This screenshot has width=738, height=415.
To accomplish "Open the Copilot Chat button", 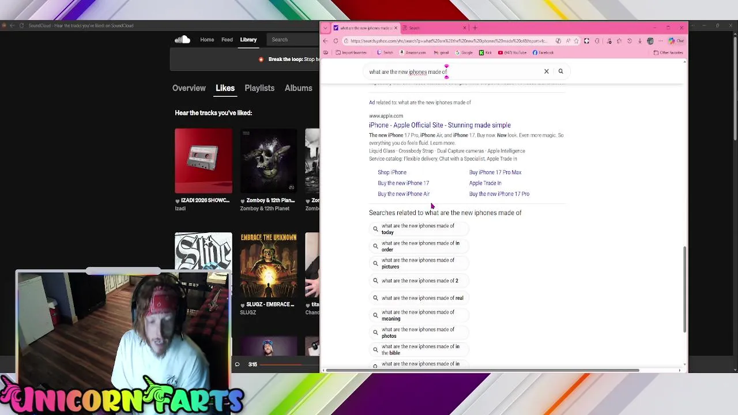I will point(676,41).
